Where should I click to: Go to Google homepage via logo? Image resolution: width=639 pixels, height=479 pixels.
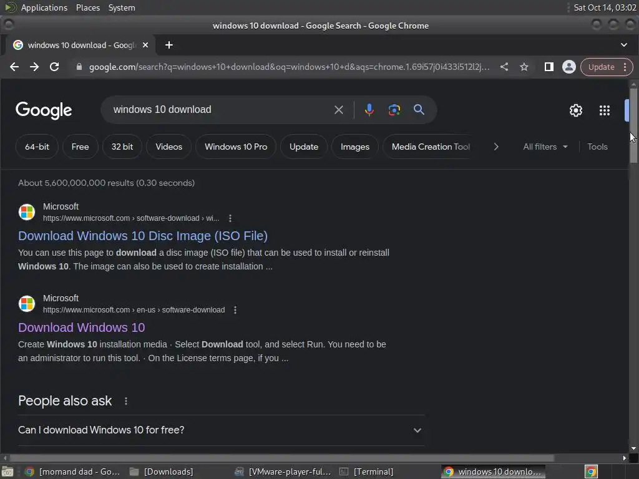44,110
